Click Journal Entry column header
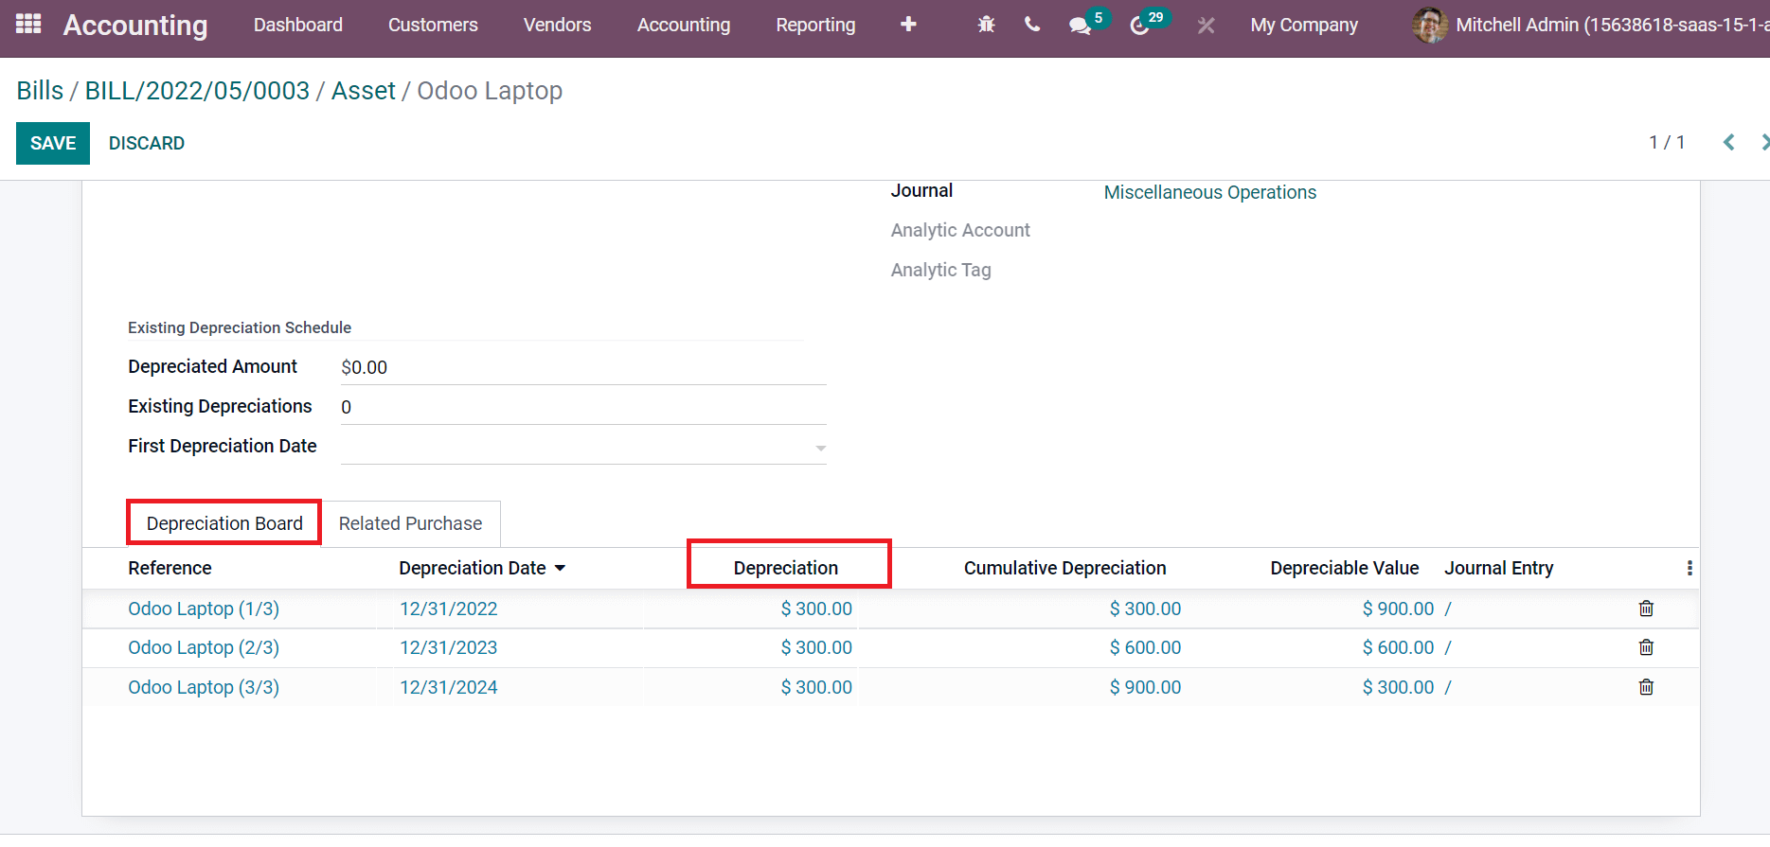1770x847 pixels. [1498, 568]
